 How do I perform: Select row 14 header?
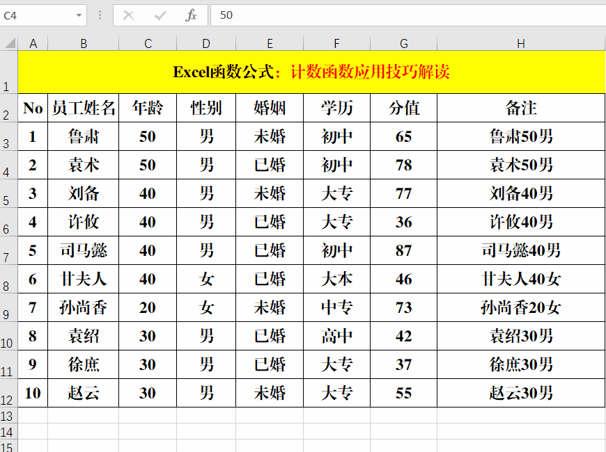point(8,431)
